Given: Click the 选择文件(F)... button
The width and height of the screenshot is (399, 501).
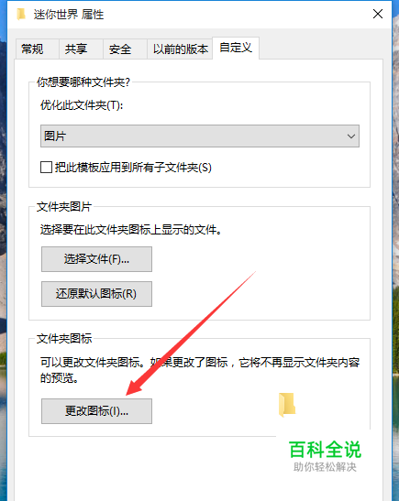Looking at the screenshot, I should (96, 259).
